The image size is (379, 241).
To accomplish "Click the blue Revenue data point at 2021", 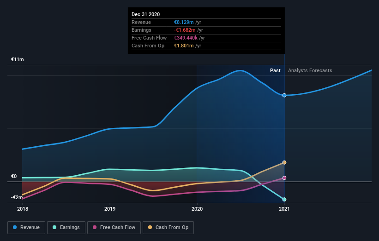I will tap(284, 95).
